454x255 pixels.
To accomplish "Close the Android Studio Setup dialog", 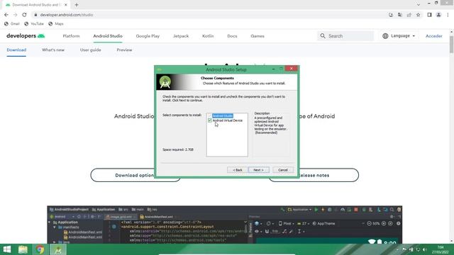I will (x=291, y=69).
